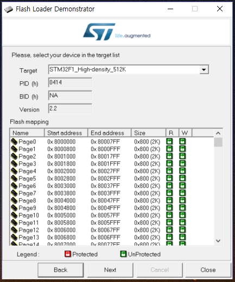Click the Page10 chip icon
Image resolution: width=235 pixels, height=282 pixels.
[14, 215]
